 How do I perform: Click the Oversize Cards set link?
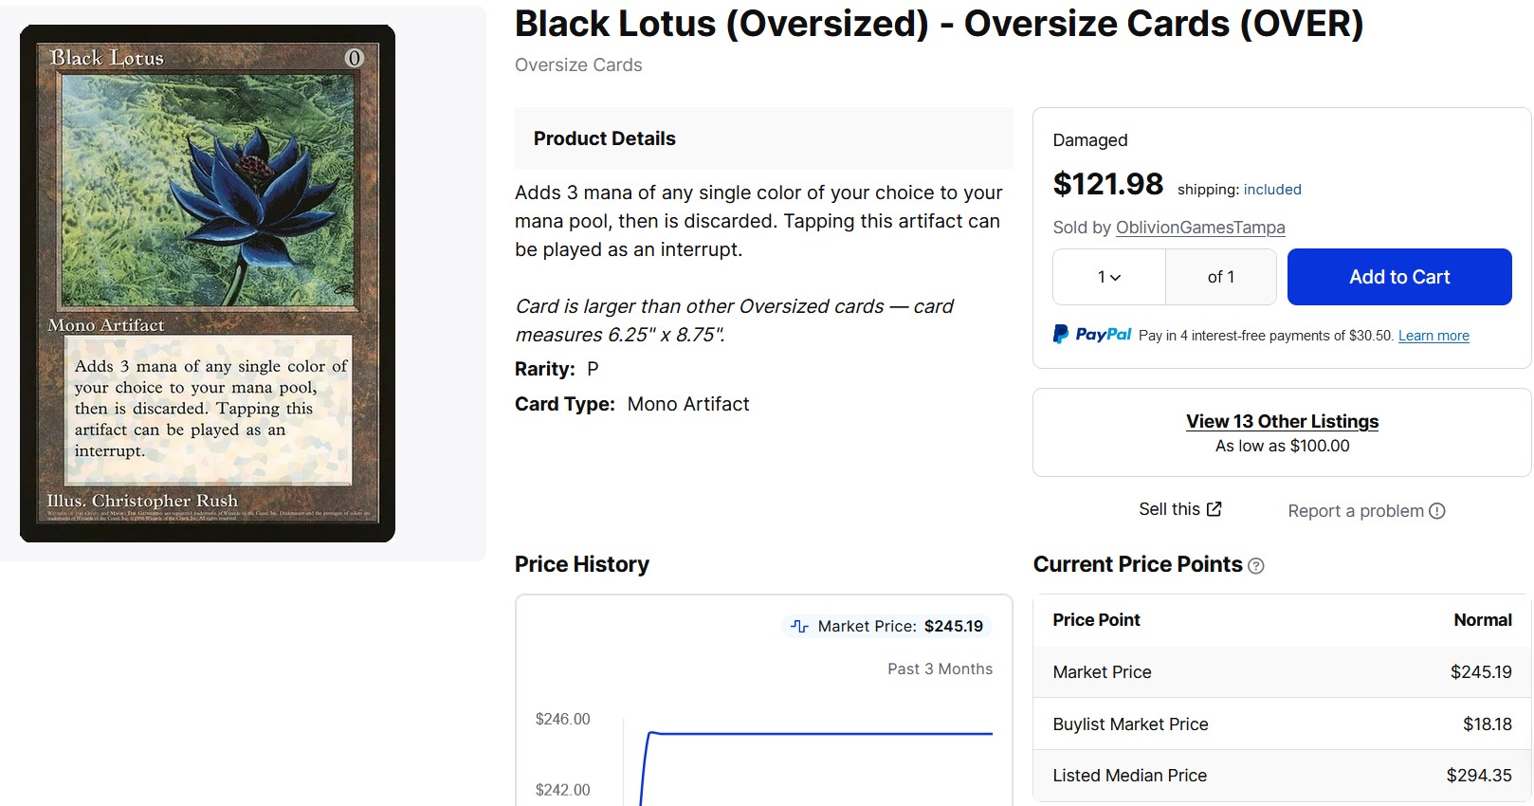point(578,65)
